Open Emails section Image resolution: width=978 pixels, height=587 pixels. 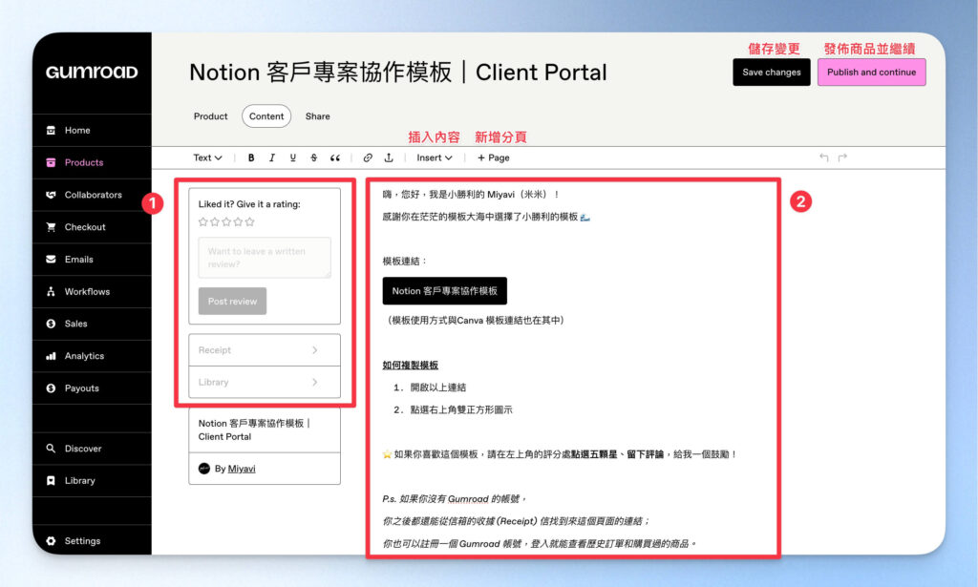pyautogui.click(x=92, y=260)
